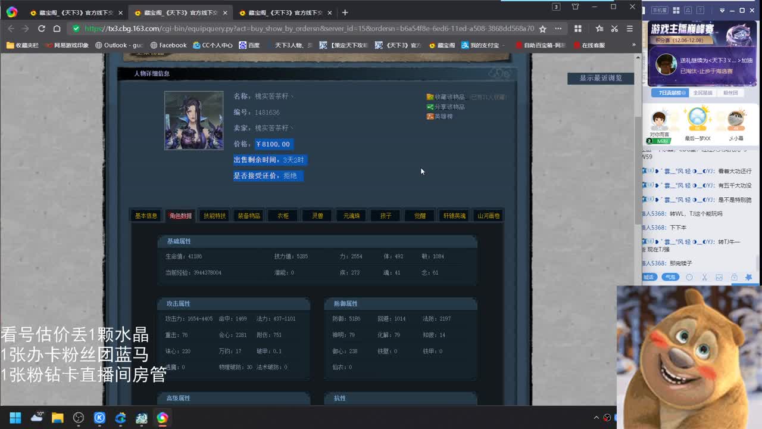Click the tab counter box showing 3

click(x=556, y=7)
